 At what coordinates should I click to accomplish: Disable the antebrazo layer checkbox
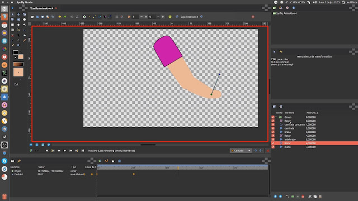[x=273, y=140]
